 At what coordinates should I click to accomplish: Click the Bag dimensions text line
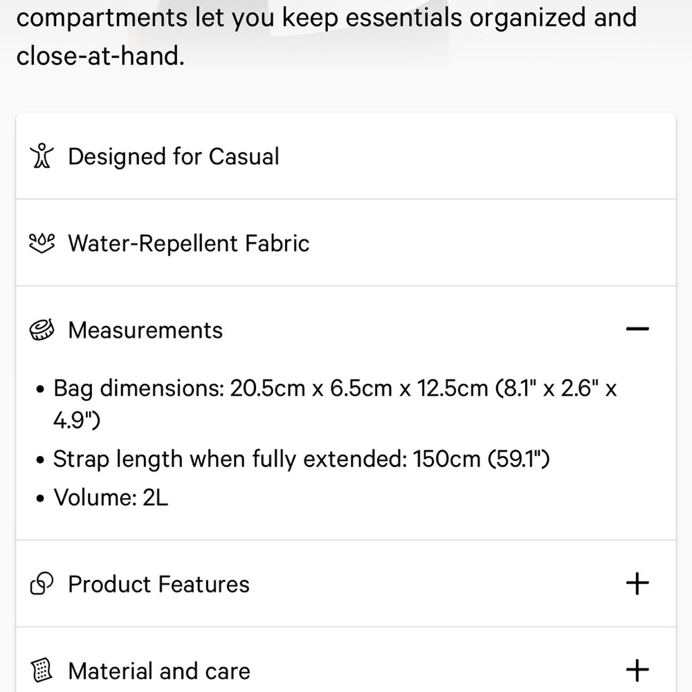(x=335, y=388)
